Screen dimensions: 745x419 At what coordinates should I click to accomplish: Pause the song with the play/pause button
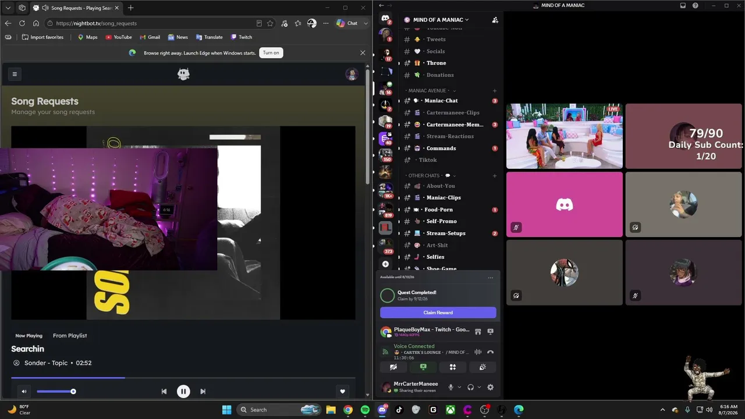pyautogui.click(x=183, y=391)
